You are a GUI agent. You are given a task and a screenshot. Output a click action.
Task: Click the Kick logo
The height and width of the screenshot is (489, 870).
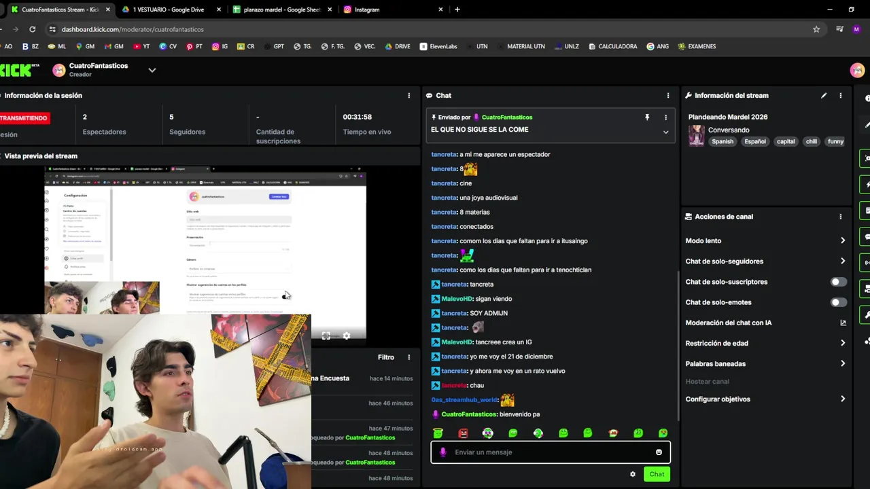(x=18, y=70)
